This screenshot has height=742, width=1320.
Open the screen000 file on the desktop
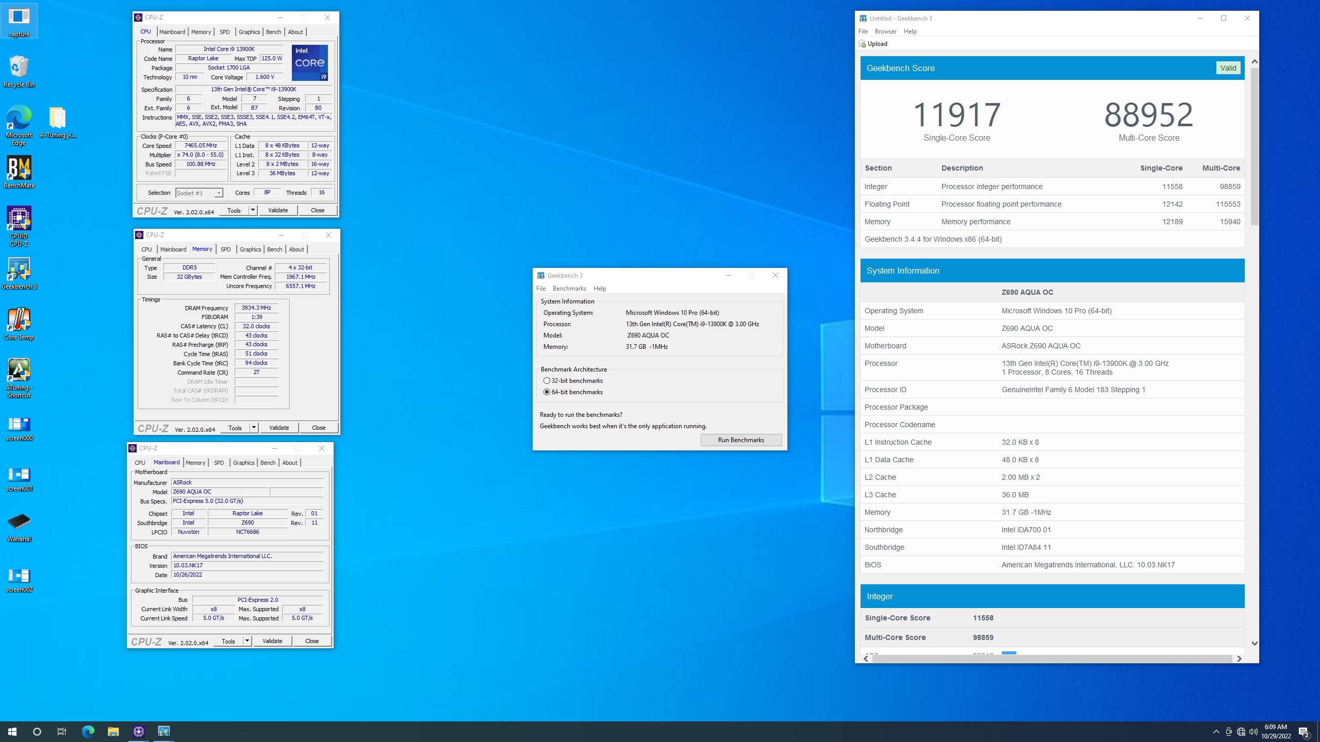pyautogui.click(x=19, y=429)
